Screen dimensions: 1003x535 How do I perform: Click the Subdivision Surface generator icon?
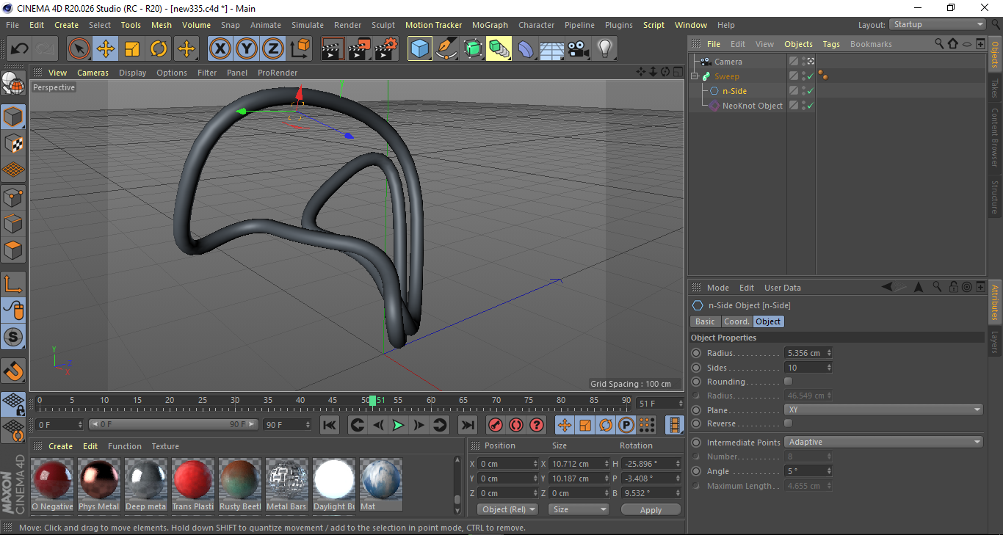click(x=473, y=49)
